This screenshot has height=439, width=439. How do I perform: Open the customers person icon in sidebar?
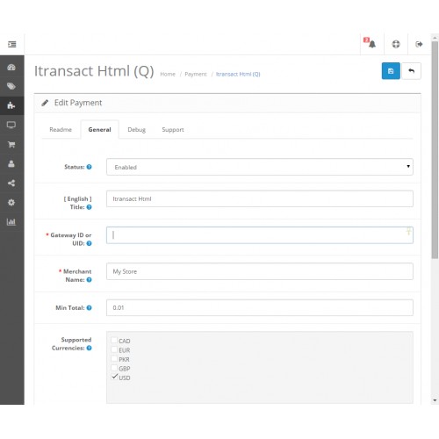coord(11,163)
